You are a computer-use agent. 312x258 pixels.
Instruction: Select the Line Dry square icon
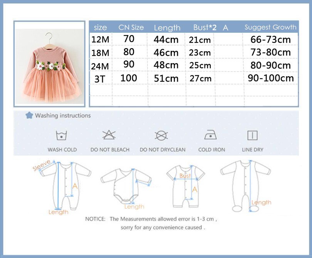(252, 136)
